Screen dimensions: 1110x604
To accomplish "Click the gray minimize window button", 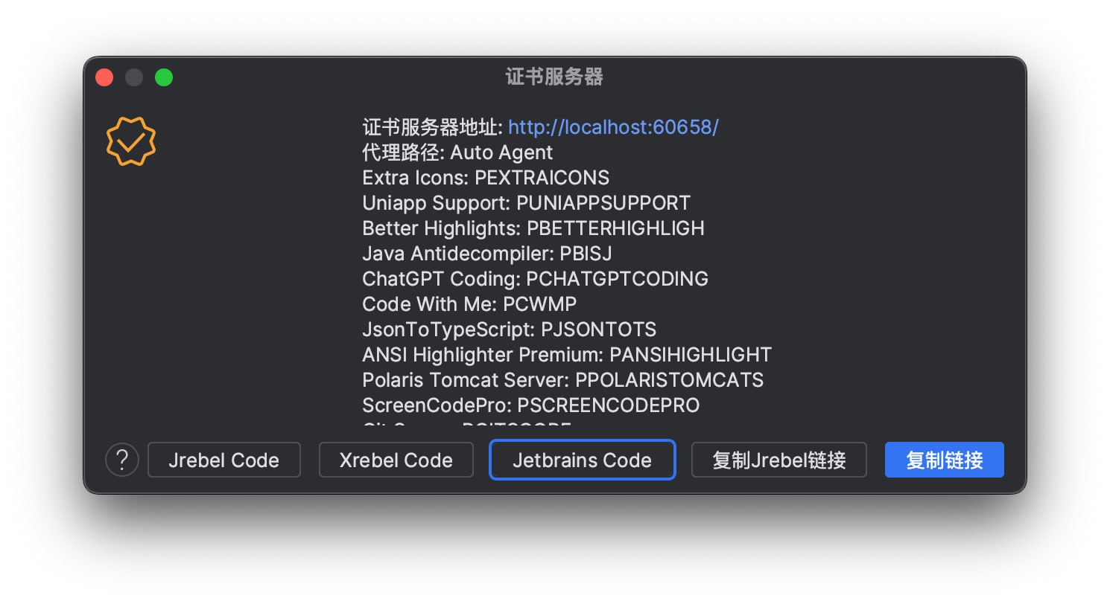I will [x=134, y=77].
